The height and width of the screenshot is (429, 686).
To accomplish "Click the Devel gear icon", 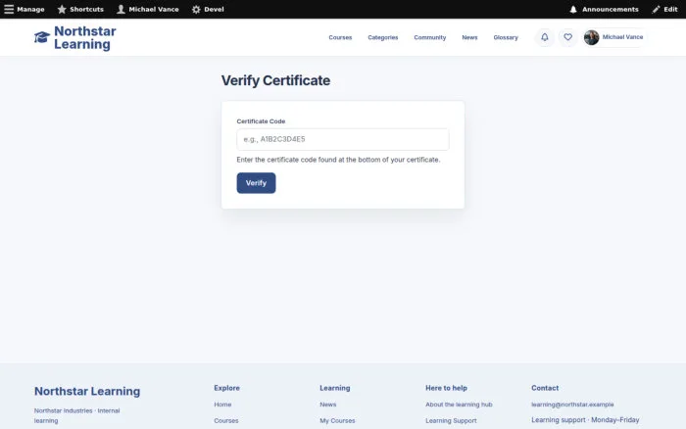I will 196,9.
